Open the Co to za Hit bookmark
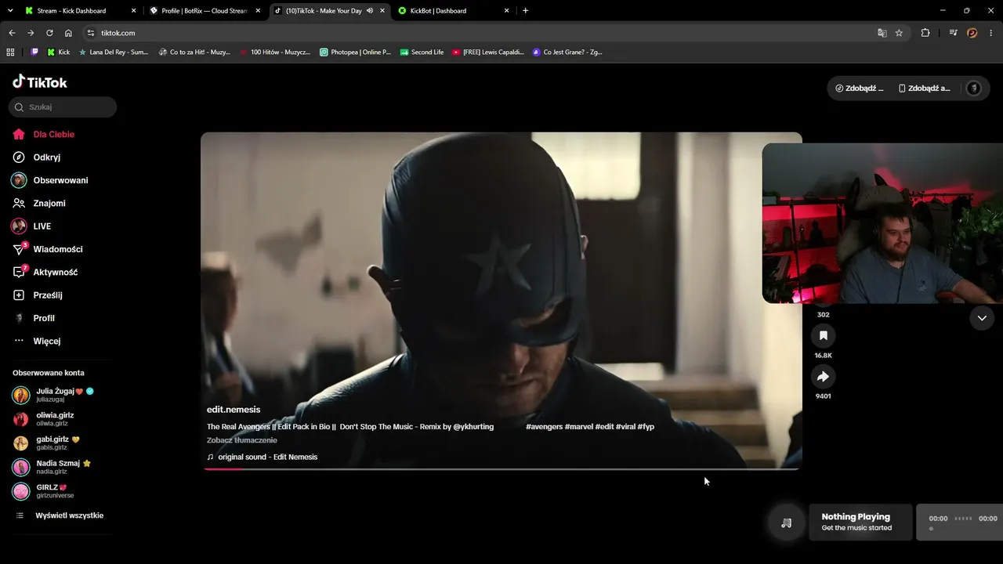Screen dimensions: 1003x564 click(195, 52)
